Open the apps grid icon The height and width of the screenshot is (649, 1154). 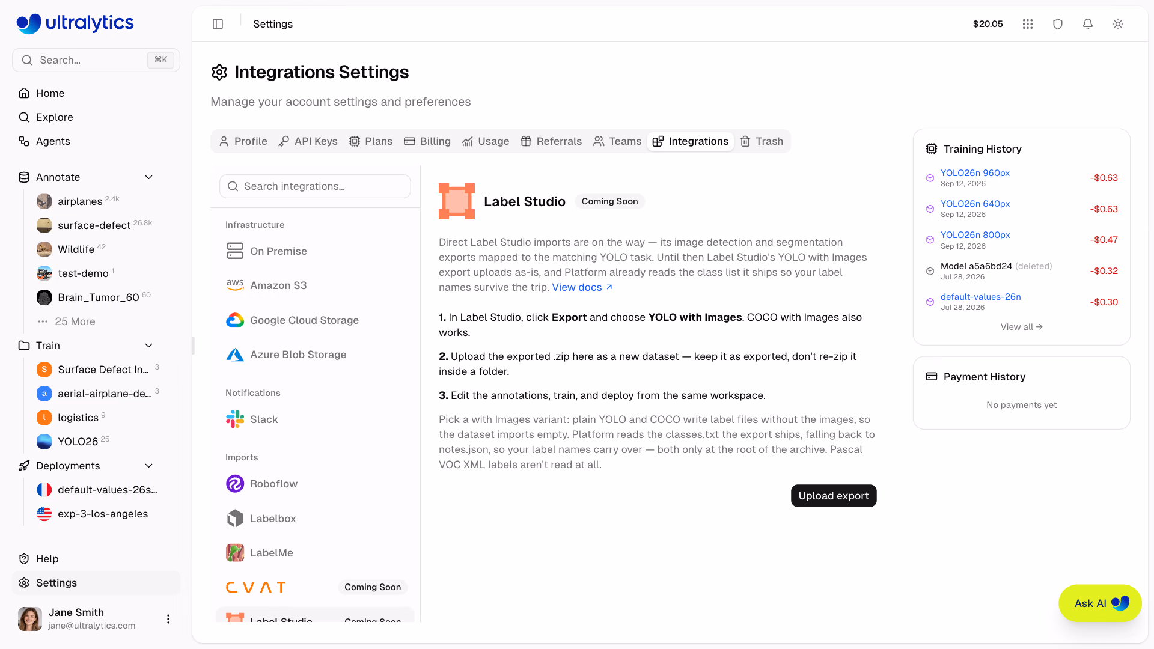coord(1028,24)
